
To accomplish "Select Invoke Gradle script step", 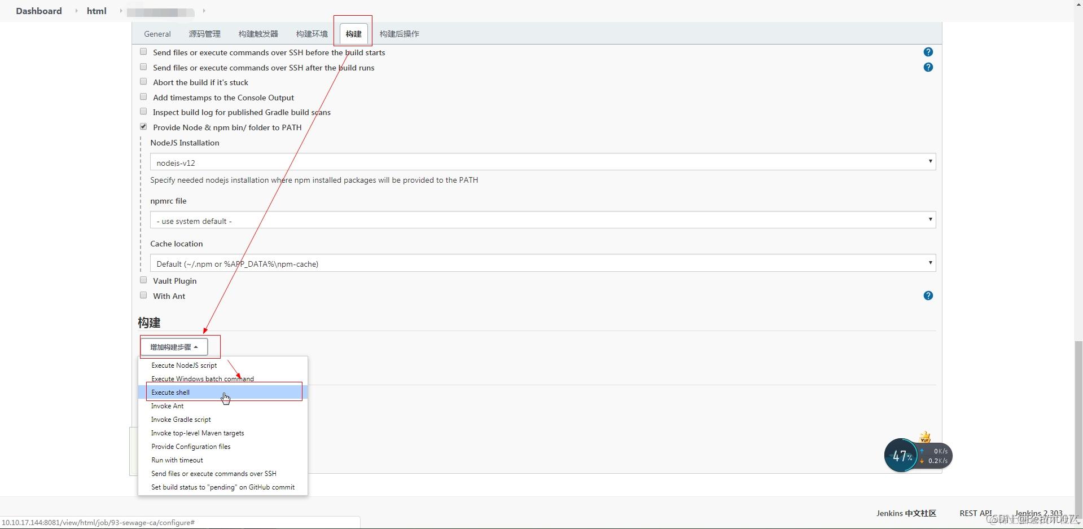I will [223, 420].
